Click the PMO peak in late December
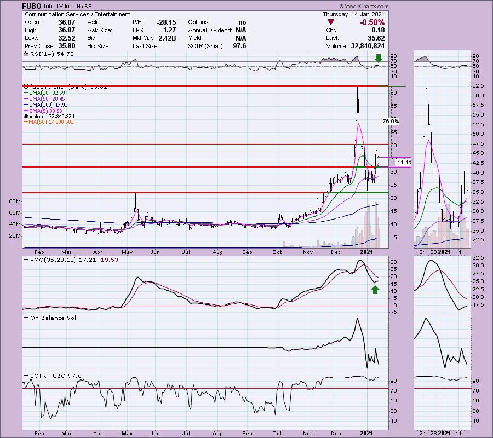This screenshot has height=438, width=493. pos(360,260)
